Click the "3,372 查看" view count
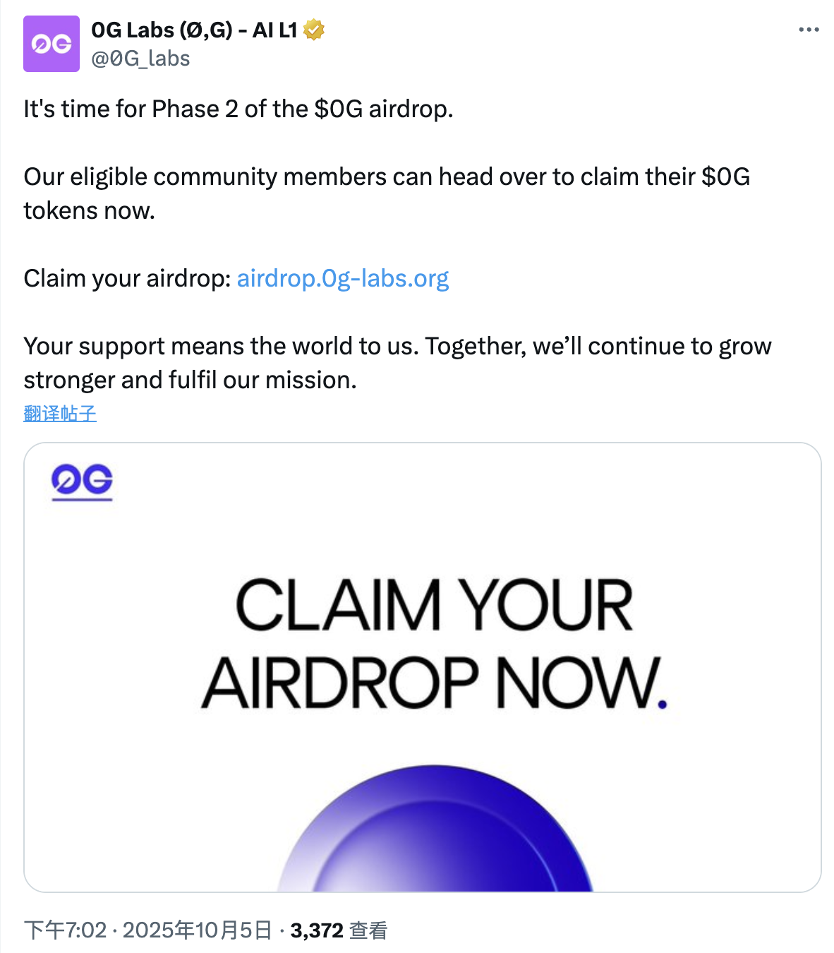Viewport: 834px width, 953px height. [339, 930]
